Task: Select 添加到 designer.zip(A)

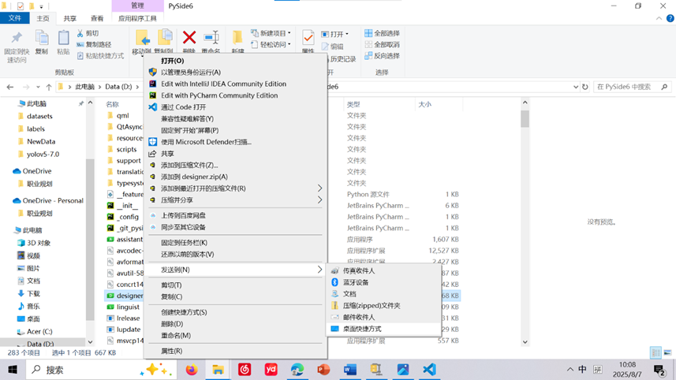Action: pyautogui.click(x=194, y=177)
